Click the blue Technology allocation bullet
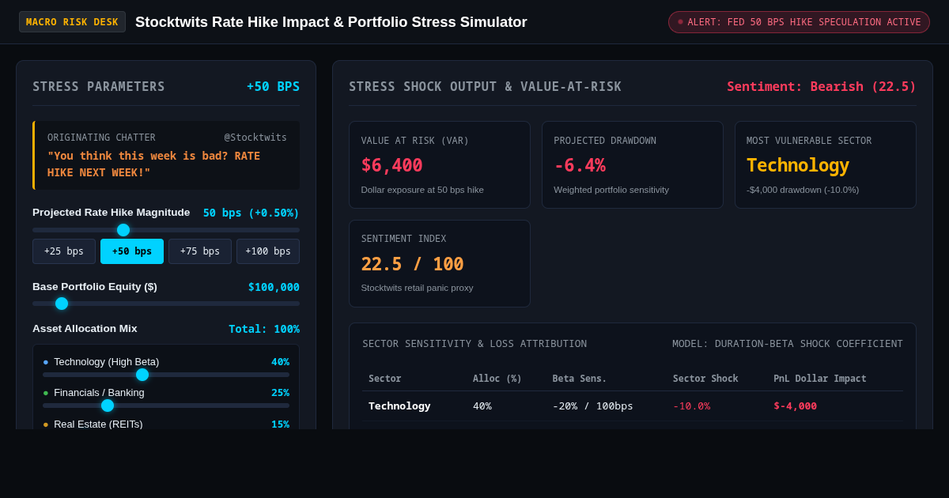Image resolution: width=949 pixels, height=498 pixels. [x=46, y=362]
